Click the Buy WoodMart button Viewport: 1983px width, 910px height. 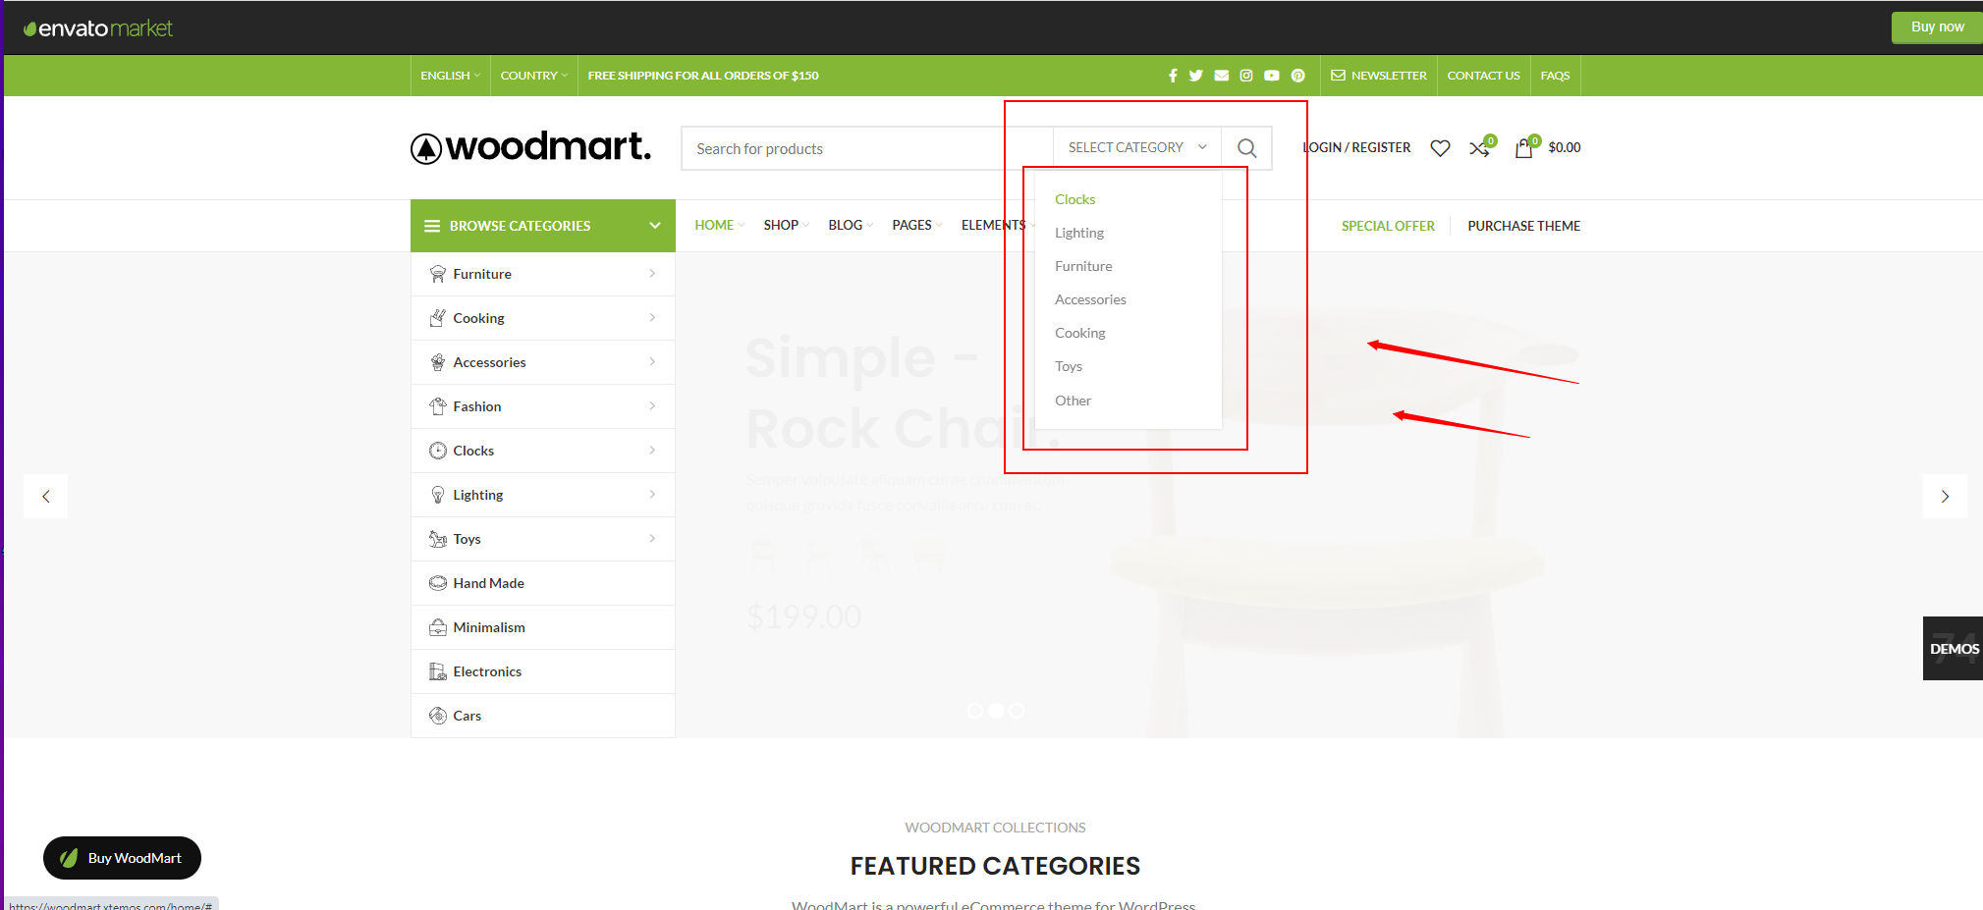coord(122,858)
